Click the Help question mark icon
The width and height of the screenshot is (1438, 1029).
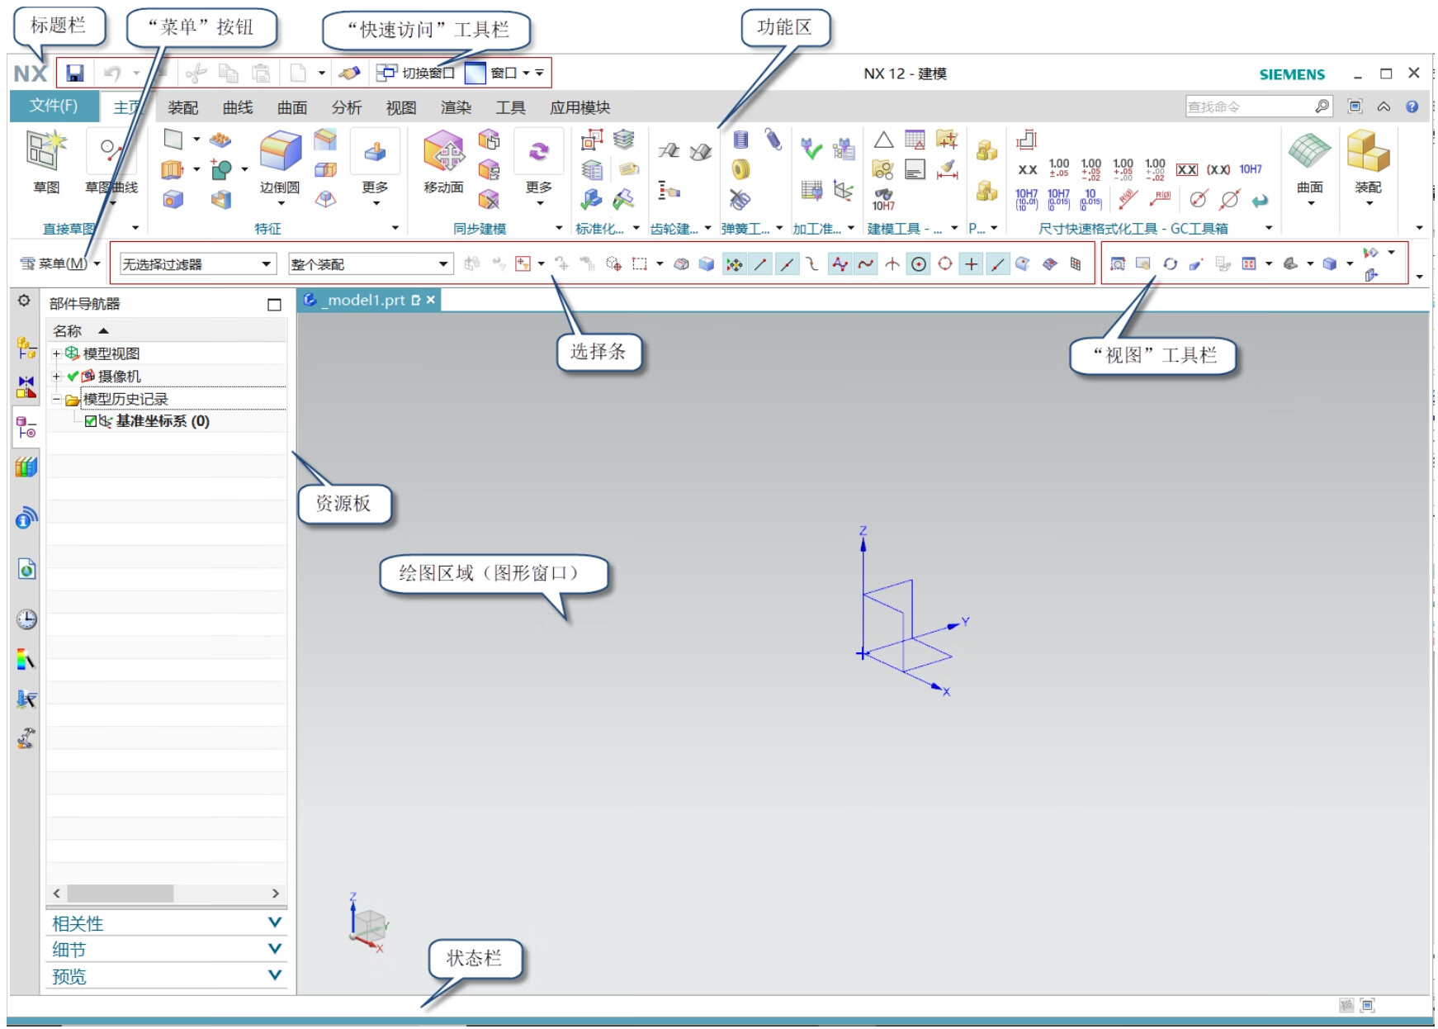(1412, 107)
